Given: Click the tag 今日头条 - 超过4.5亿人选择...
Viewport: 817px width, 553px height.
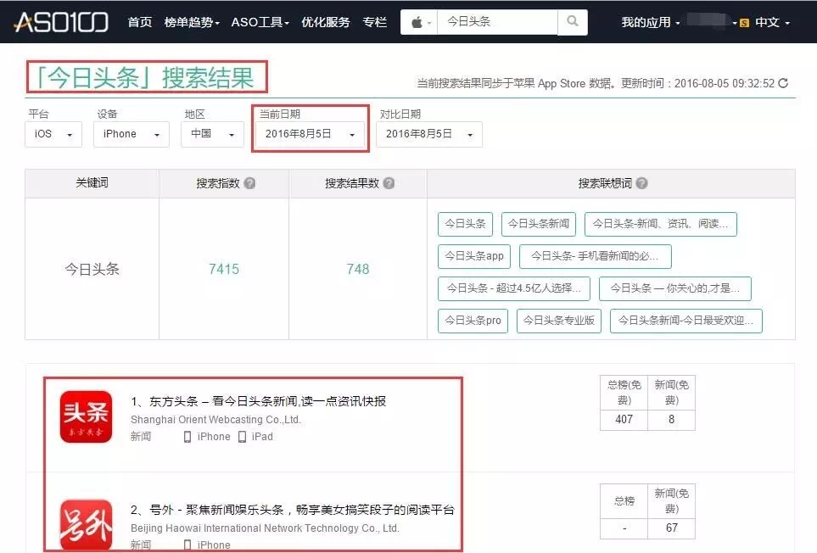Looking at the screenshot, I should pyautogui.click(x=514, y=288).
